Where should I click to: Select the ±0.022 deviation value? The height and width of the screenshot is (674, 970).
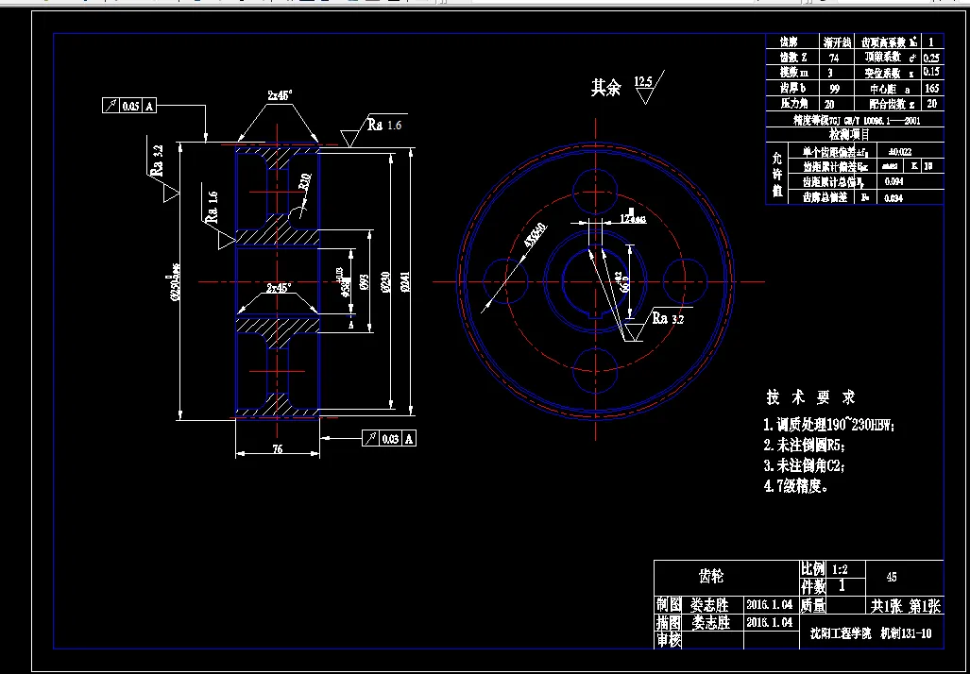[899, 151]
